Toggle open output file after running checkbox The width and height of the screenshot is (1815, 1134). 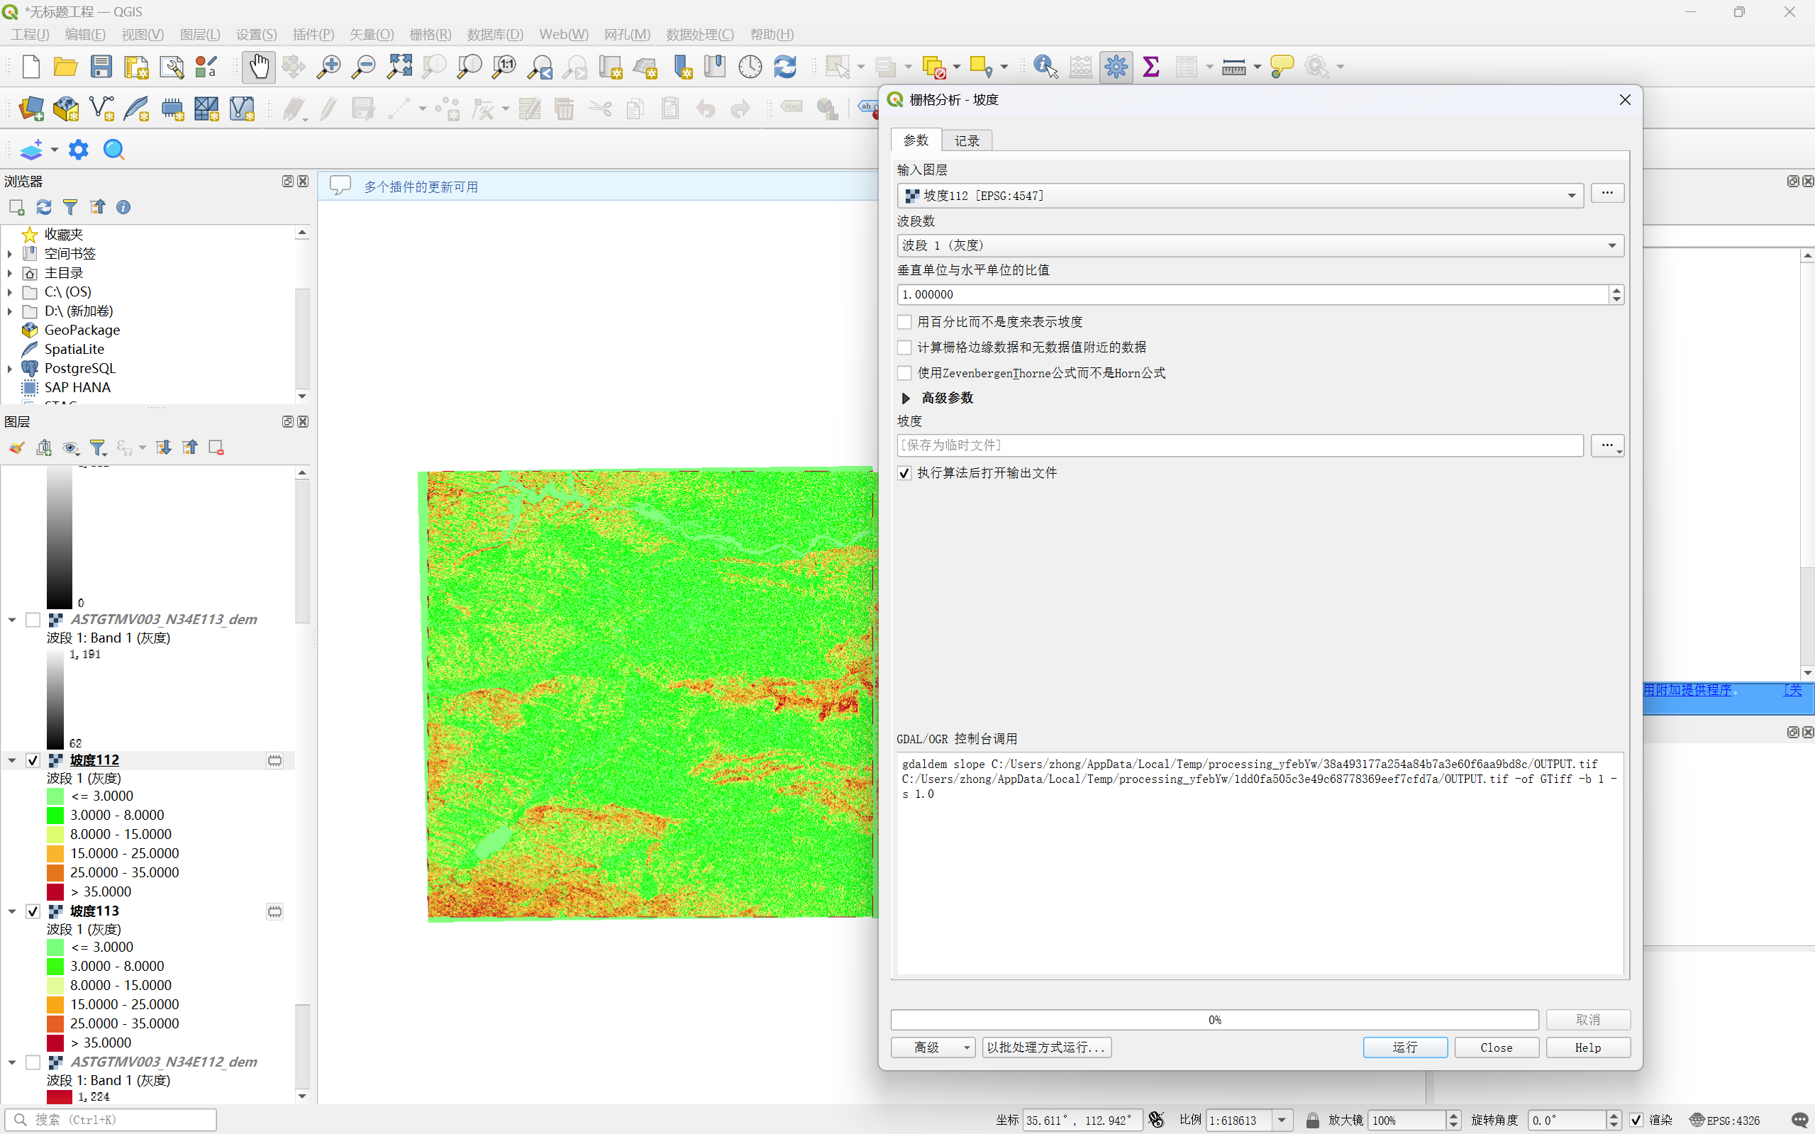point(904,473)
